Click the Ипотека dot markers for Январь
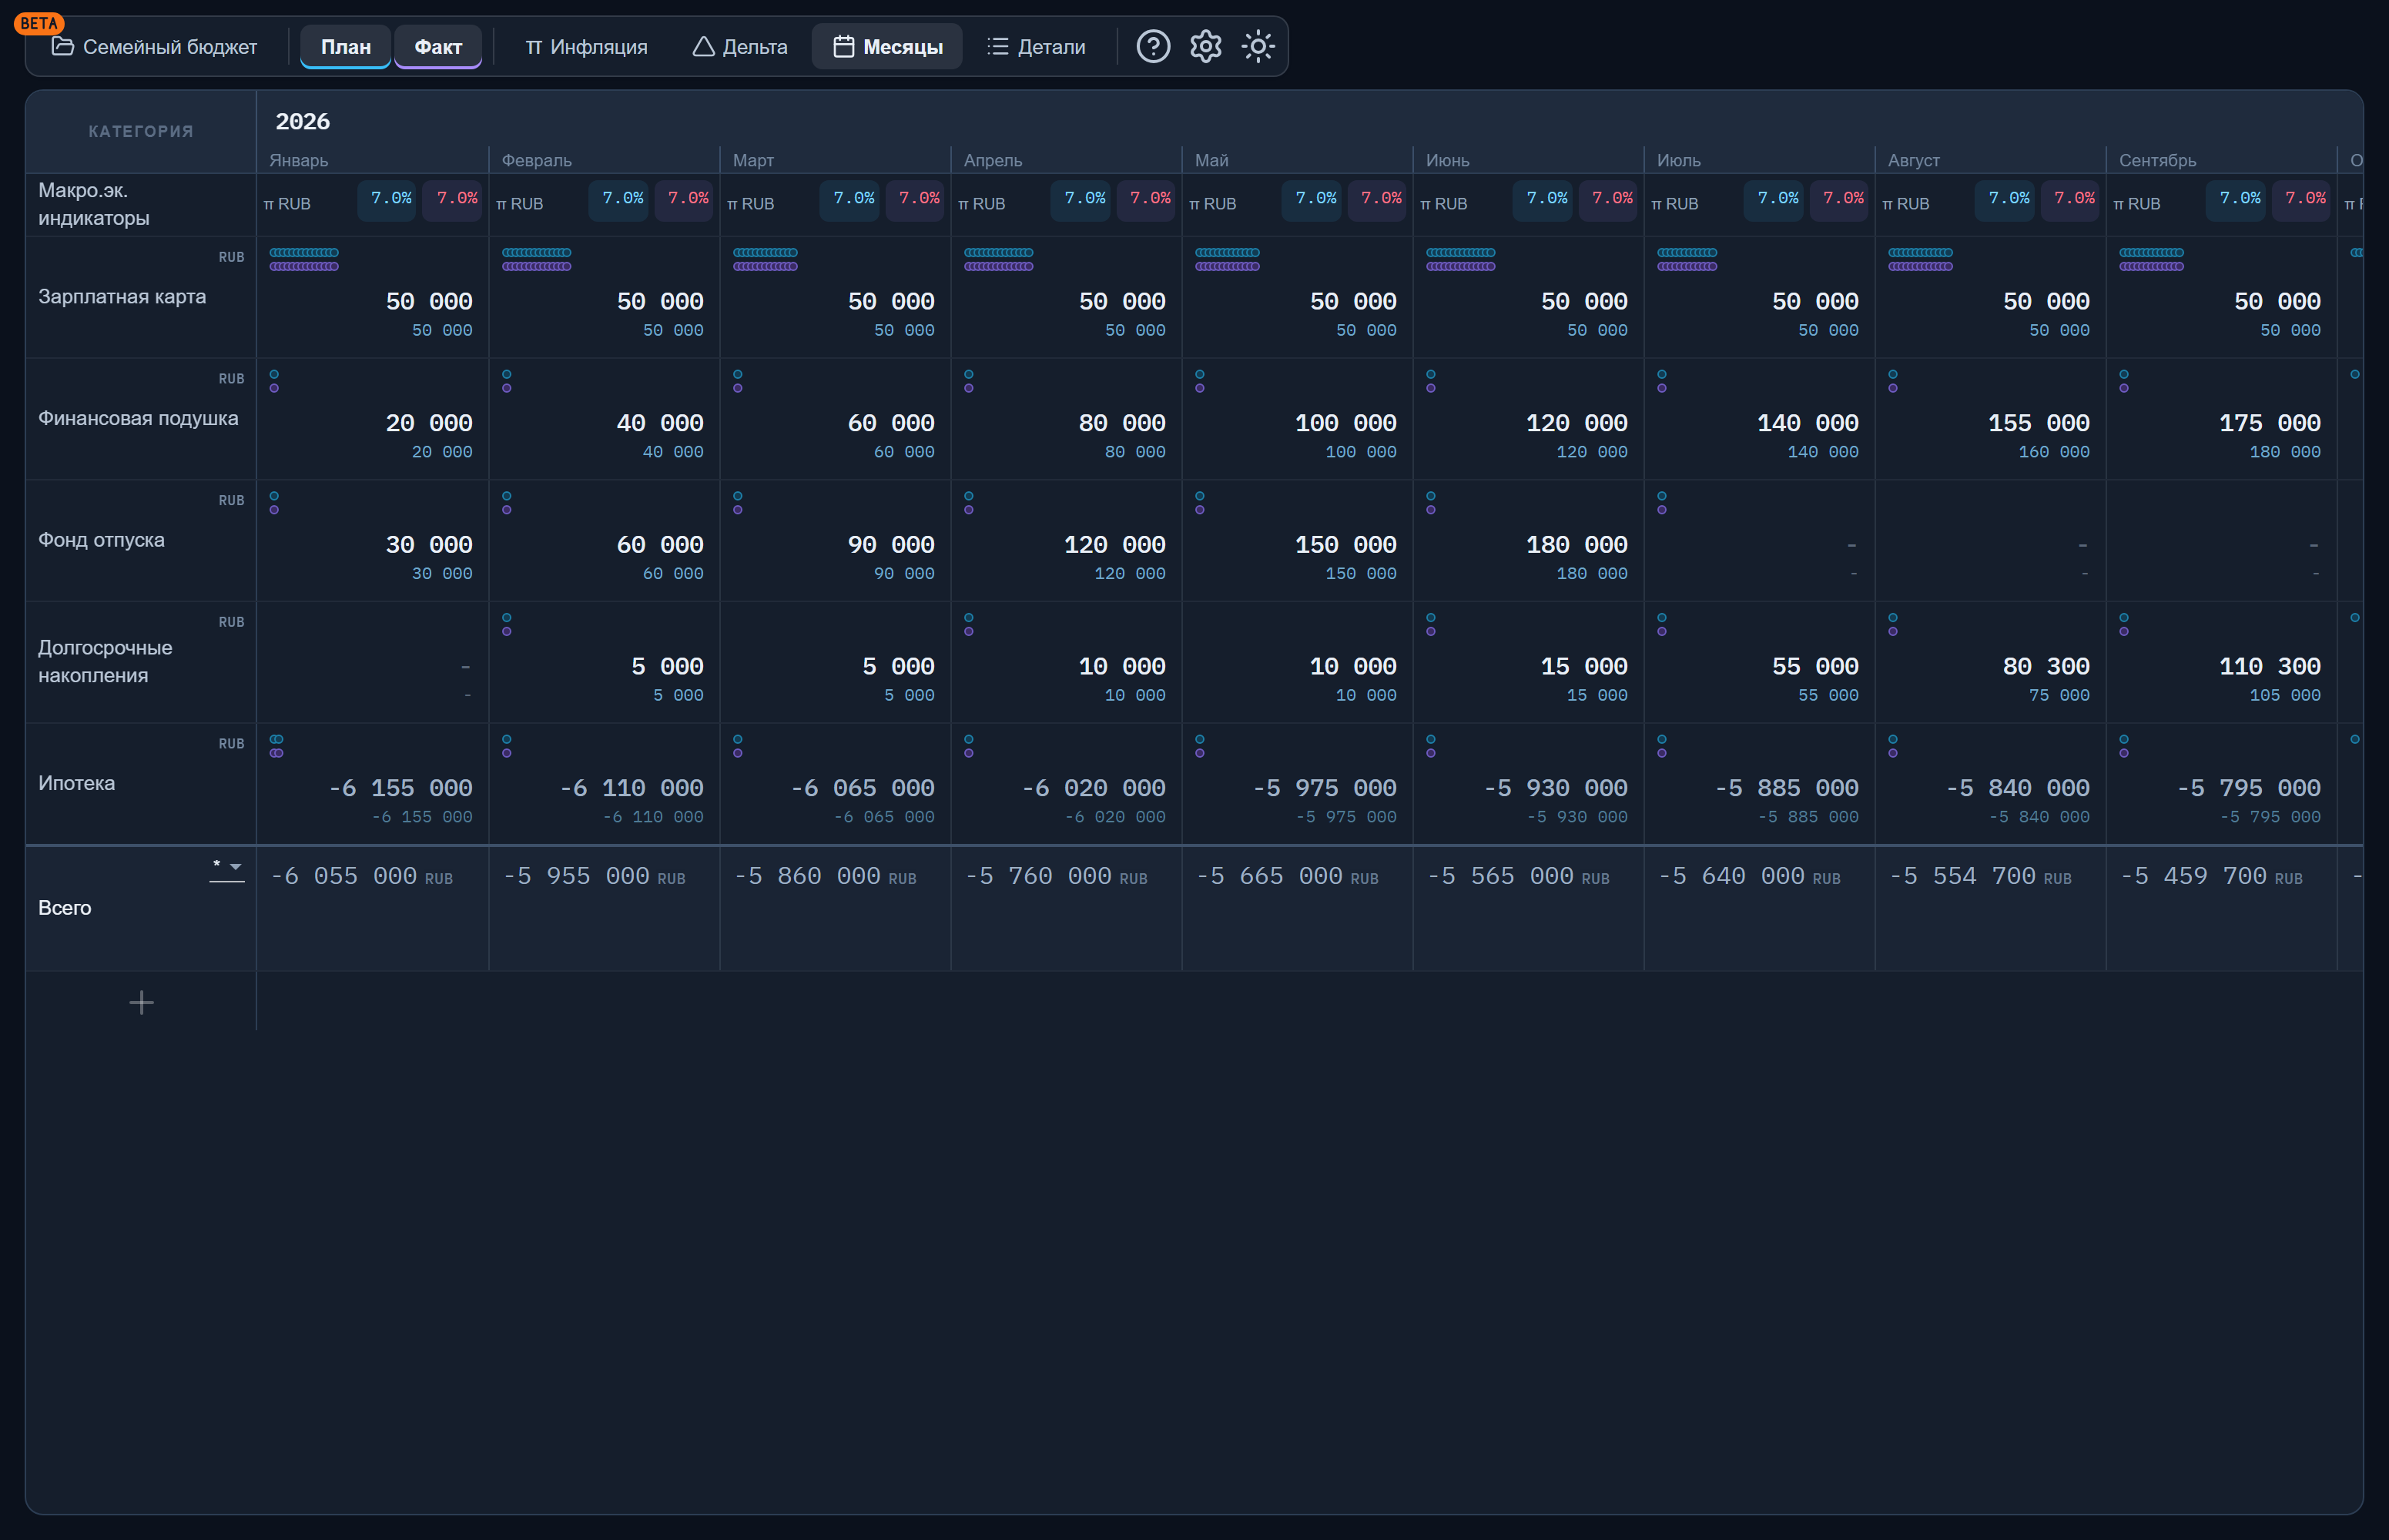The image size is (2389, 1540). coord(276,746)
